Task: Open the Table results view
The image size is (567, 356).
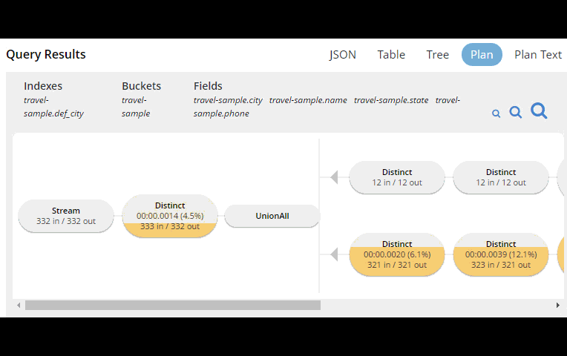Action: point(391,55)
